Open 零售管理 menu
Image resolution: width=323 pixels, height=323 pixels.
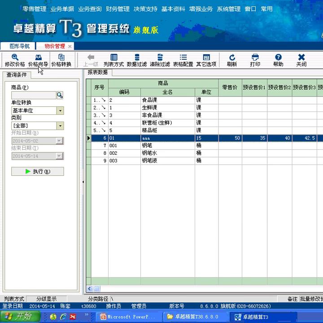(x=35, y=9)
